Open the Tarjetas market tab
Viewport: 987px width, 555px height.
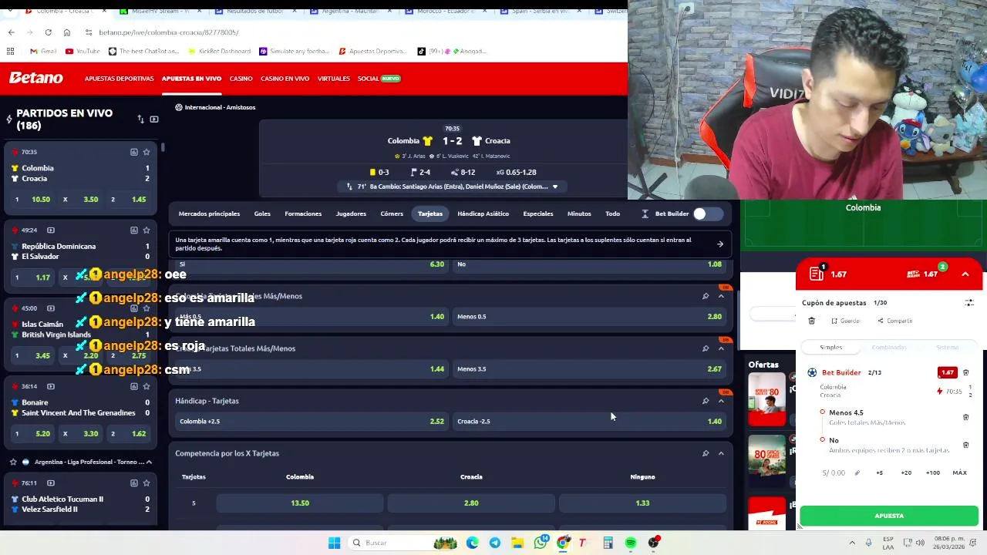(x=430, y=214)
